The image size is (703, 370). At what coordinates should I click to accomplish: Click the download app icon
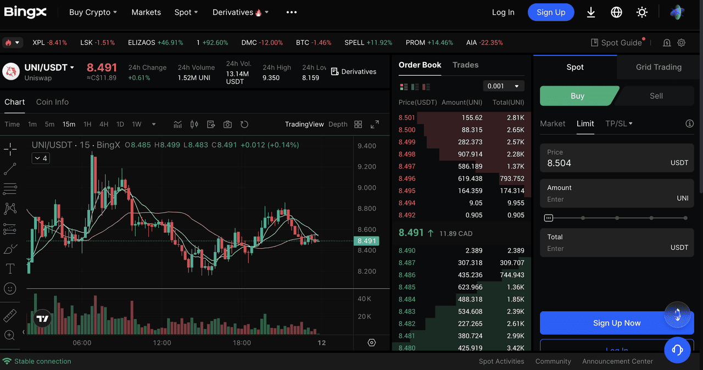591,12
